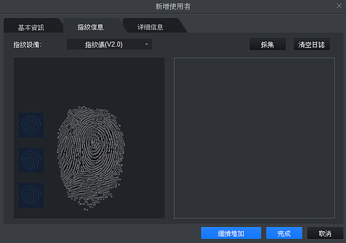Close the 新增使用者 dialog

tap(339, 6)
